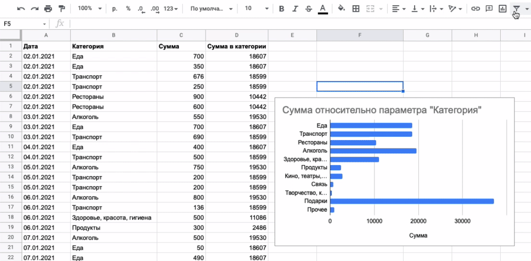The height and width of the screenshot is (261, 531).
Task: Click the formula bar input area
Action: [299, 24]
